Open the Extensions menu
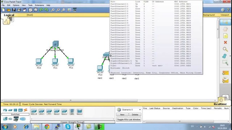This screenshot has height=130, width=232. pos(40,5)
